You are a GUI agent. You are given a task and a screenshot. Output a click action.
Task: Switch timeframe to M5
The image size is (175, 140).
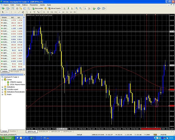coord(48,12)
